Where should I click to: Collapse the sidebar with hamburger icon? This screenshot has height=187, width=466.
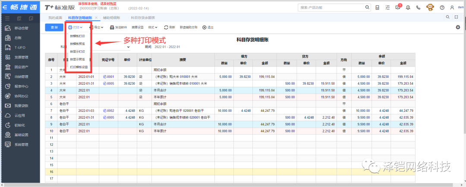pos(7,18)
